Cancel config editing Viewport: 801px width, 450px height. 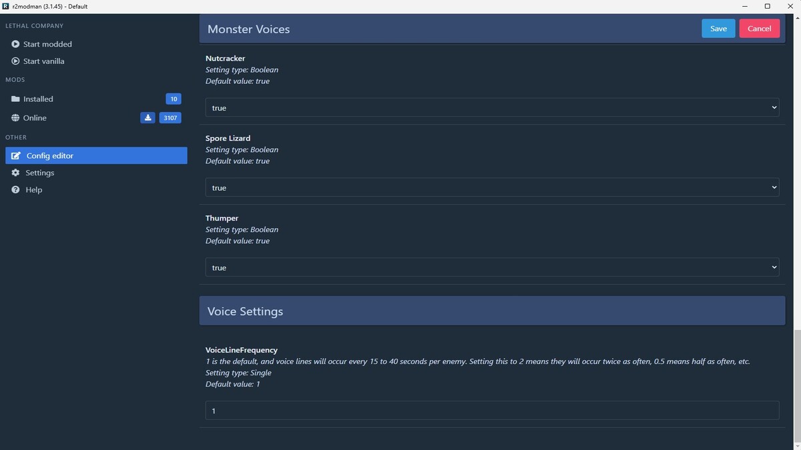point(759,29)
